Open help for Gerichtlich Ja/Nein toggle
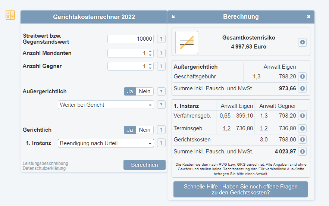This screenshot has width=329, height=206. coord(161,130)
